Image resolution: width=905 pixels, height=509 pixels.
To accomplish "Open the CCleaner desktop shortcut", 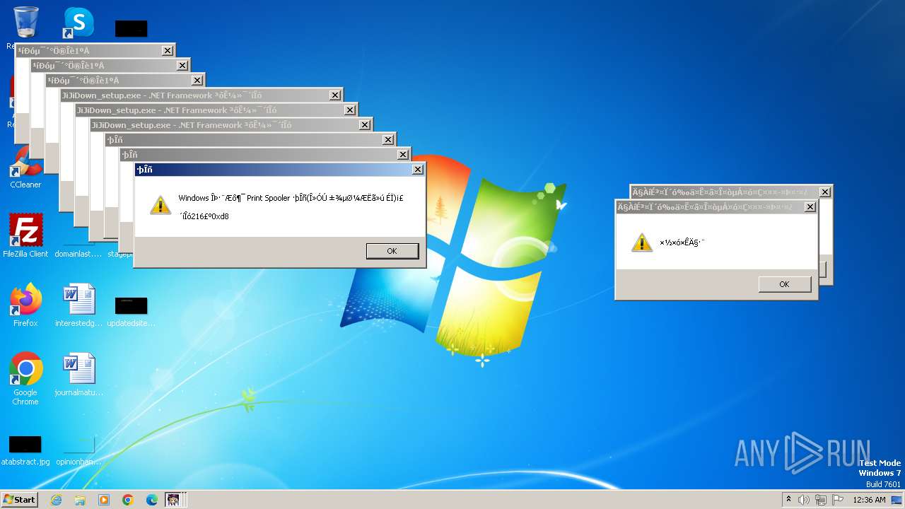I will pos(25,168).
